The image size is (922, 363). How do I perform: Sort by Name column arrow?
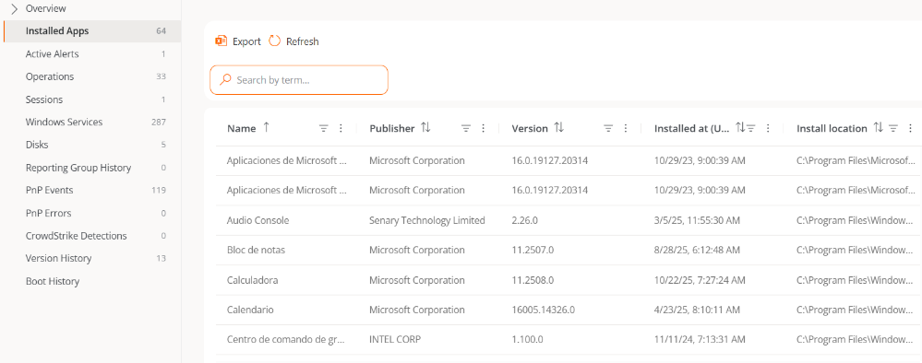pos(267,127)
